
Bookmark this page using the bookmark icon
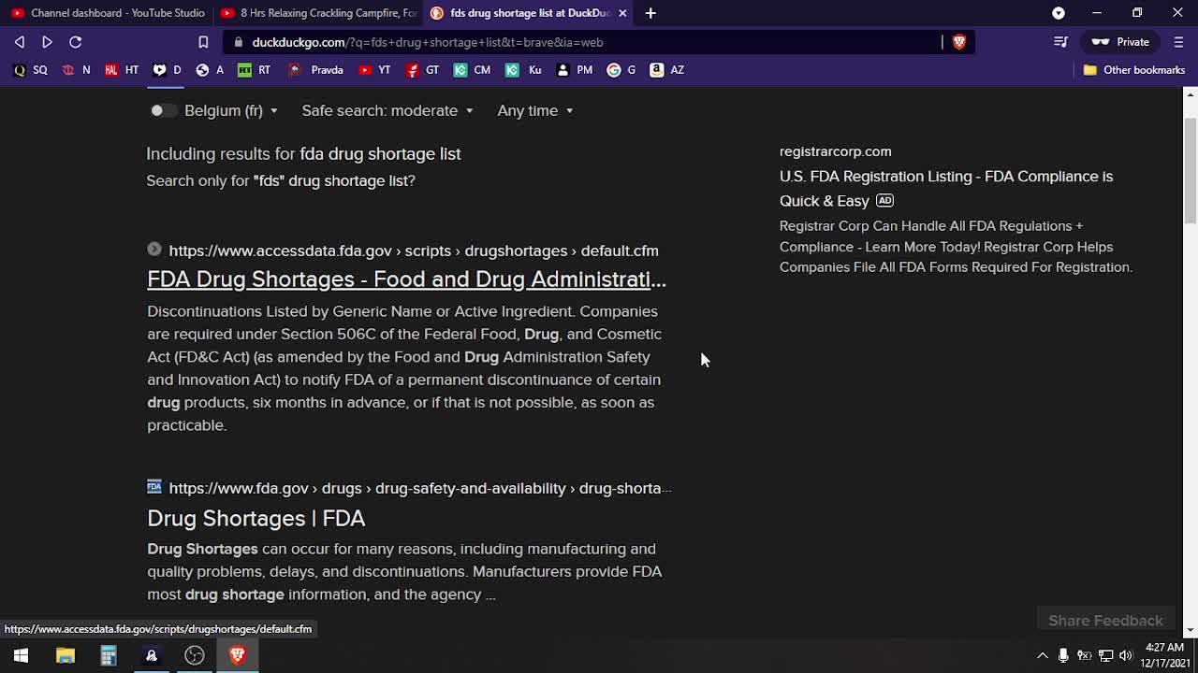point(203,42)
